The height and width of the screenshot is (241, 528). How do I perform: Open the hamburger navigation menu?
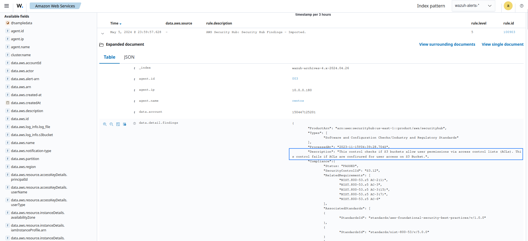pos(7,6)
